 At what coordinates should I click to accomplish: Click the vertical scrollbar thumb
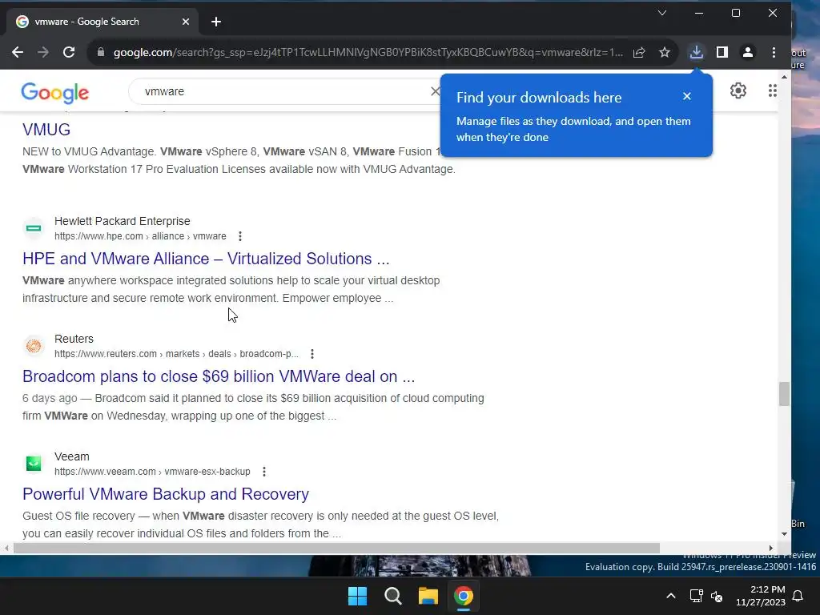click(x=784, y=394)
